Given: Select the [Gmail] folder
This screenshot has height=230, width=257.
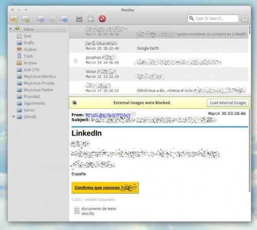Looking at the screenshot, I should pyautogui.click(x=30, y=117).
